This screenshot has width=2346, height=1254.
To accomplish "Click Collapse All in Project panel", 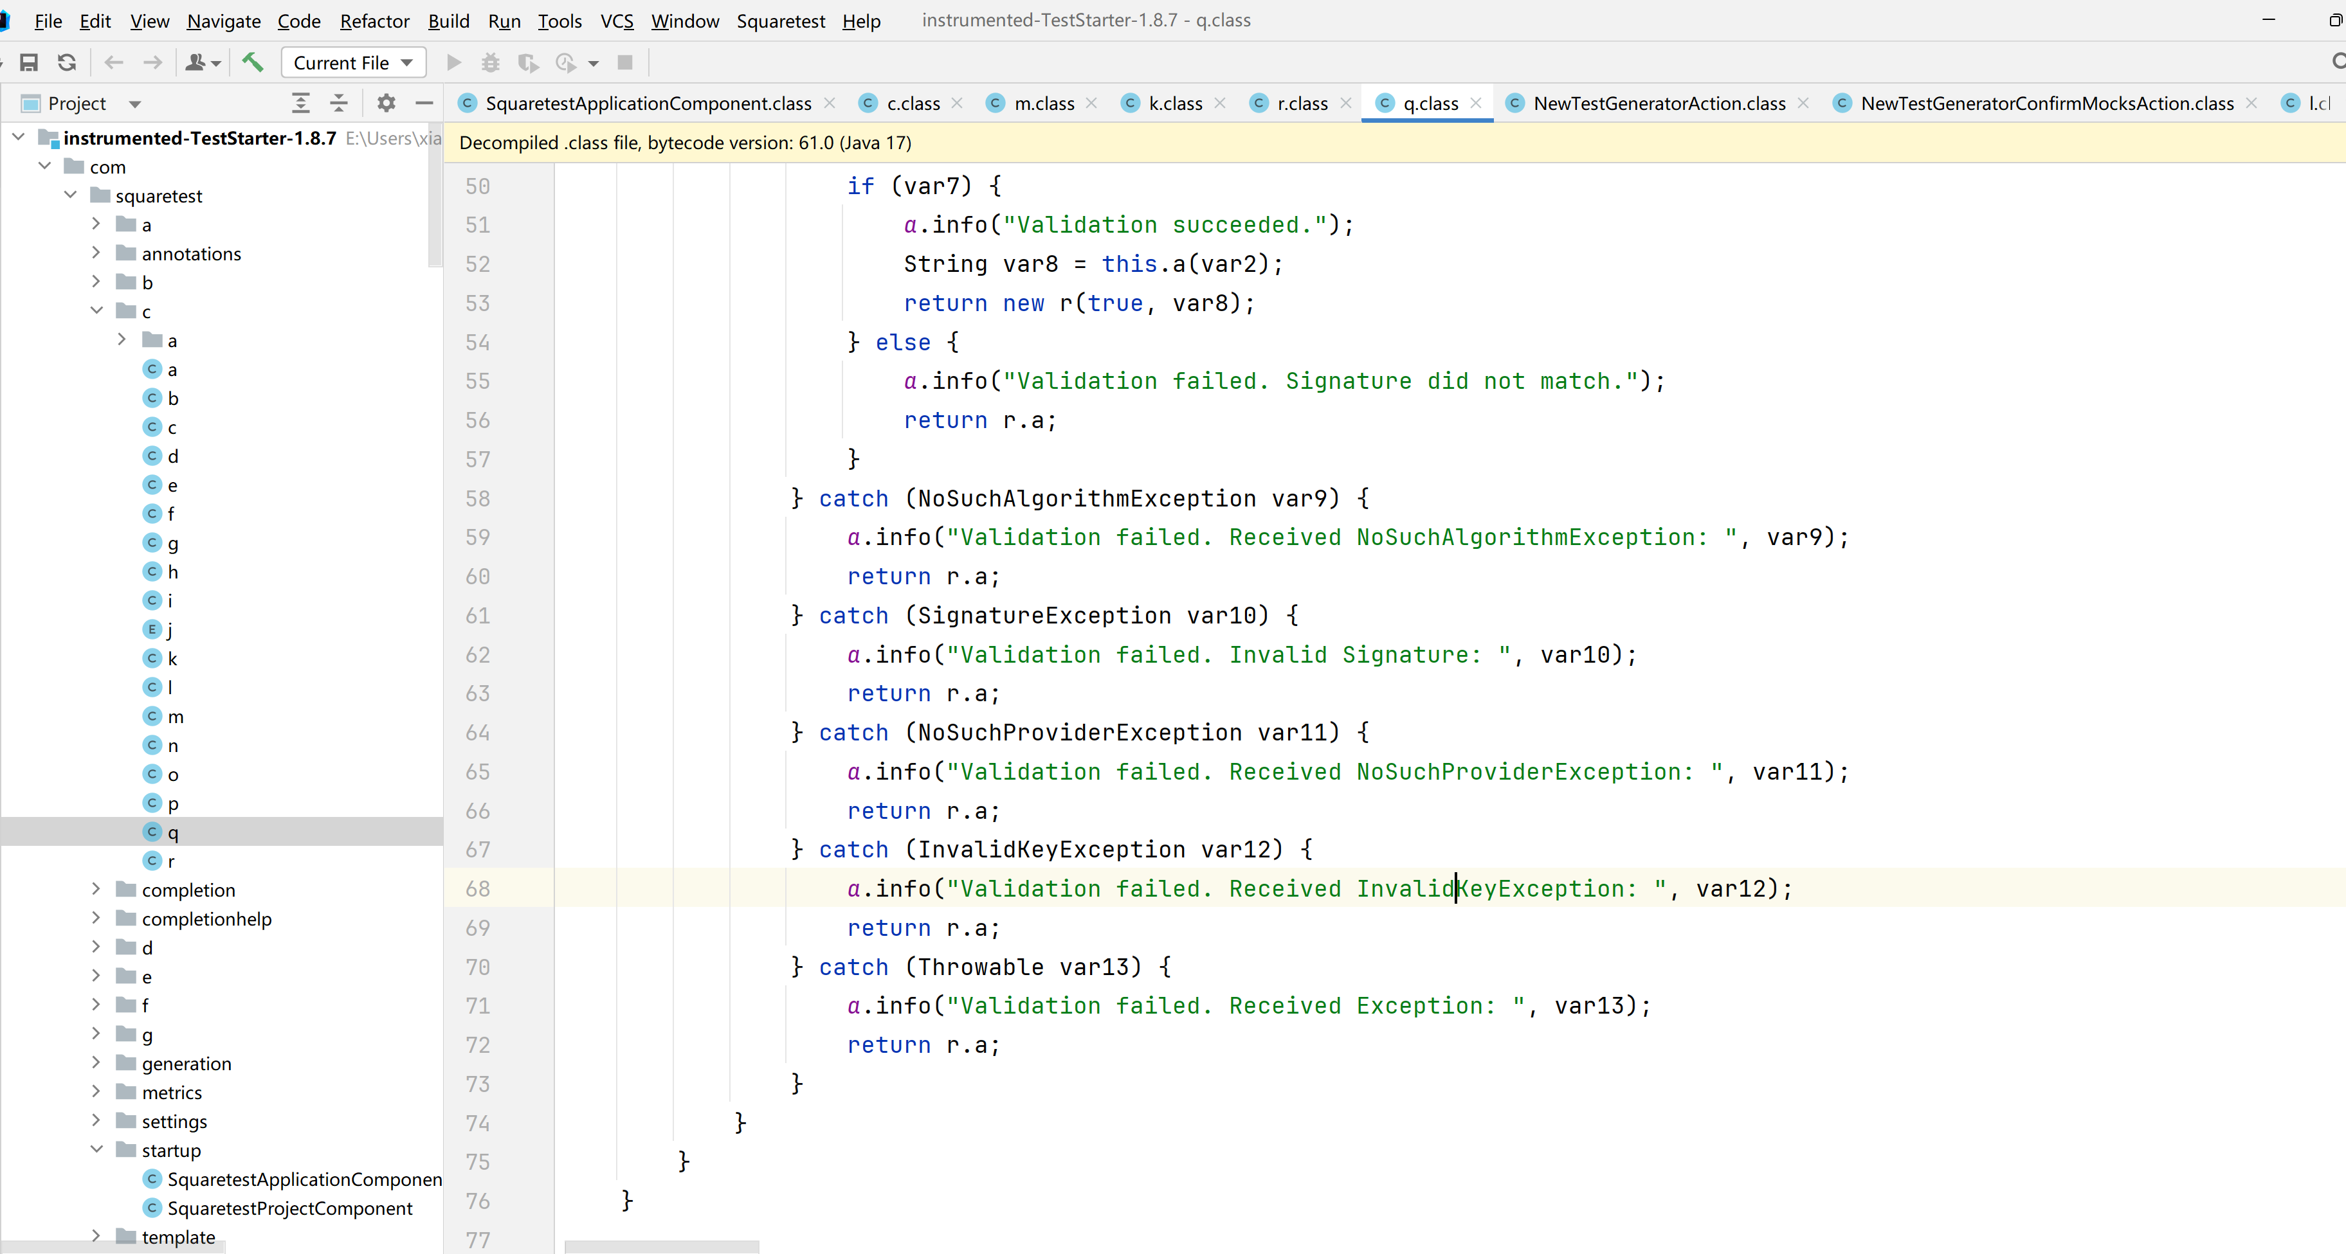I will pyautogui.click(x=339, y=103).
